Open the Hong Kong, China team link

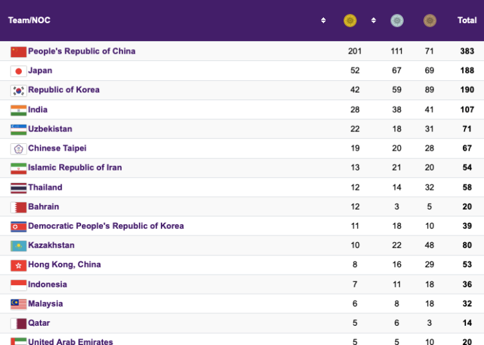(64, 265)
